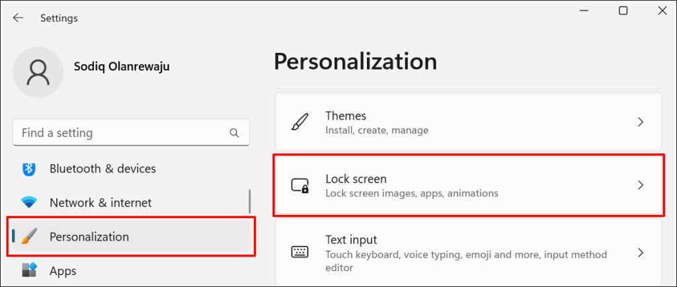677x287 pixels.
Task: Open the Sodiq Olanrewaju account name
Action: click(122, 67)
